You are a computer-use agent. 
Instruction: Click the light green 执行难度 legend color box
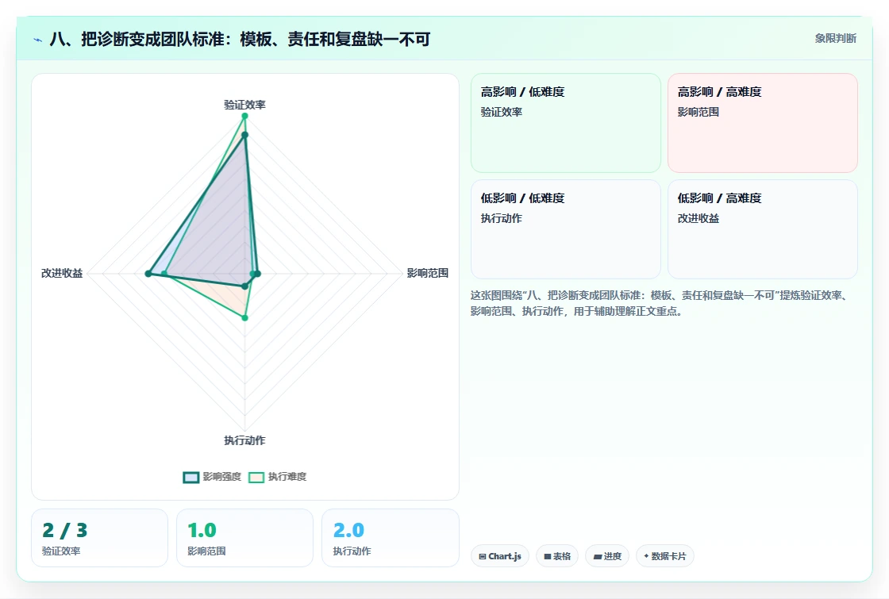tap(256, 477)
